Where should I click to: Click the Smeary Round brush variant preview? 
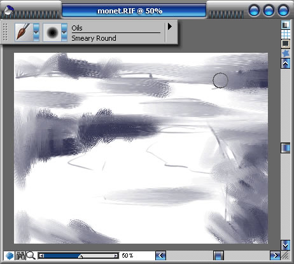point(52,32)
